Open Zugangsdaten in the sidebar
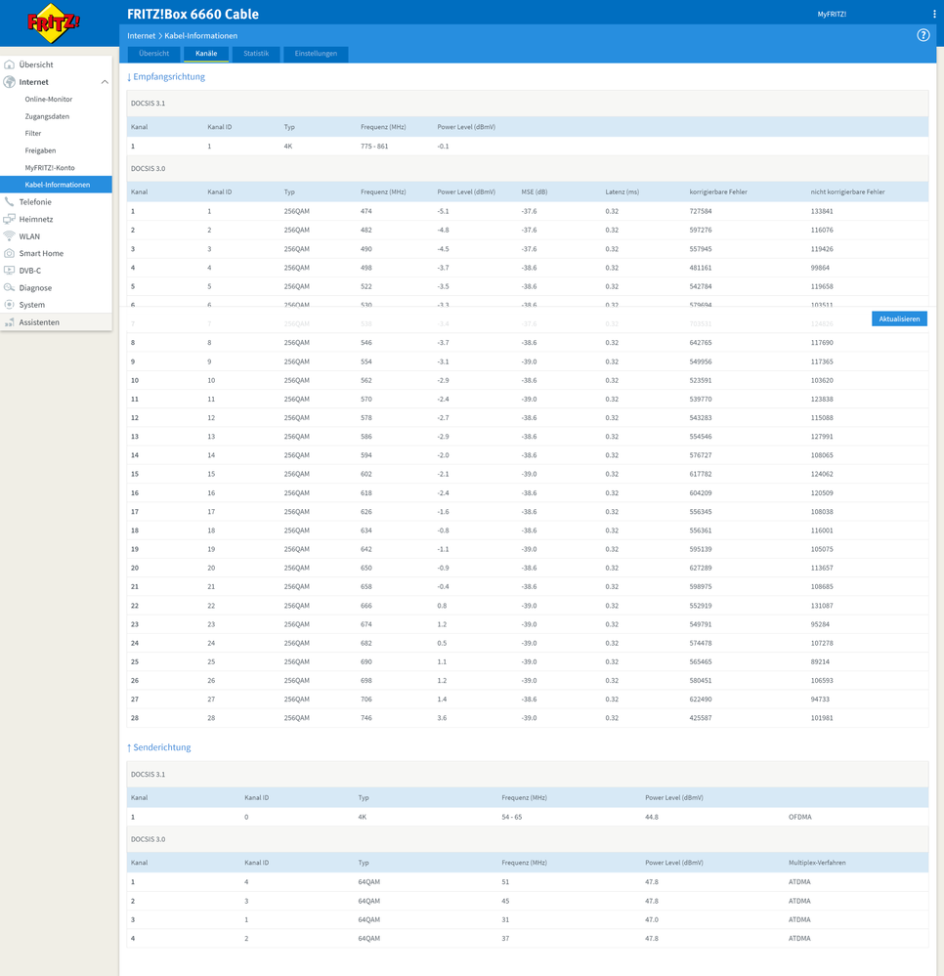This screenshot has width=944, height=976. (x=47, y=116)
